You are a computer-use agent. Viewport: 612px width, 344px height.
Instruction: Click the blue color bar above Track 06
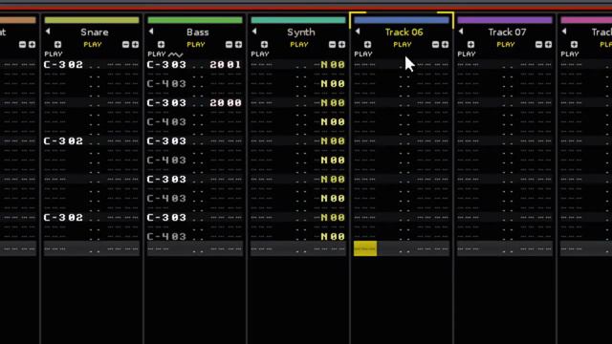402,20
